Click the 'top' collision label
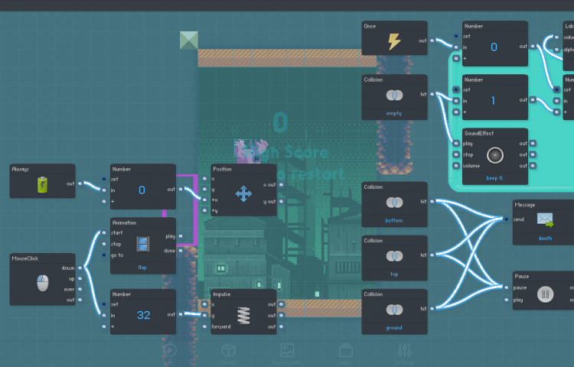Viewport: 574px width, 367px height. point(394,274)
